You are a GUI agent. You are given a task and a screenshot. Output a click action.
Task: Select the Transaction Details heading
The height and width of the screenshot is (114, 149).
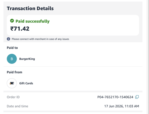(30, 8)
